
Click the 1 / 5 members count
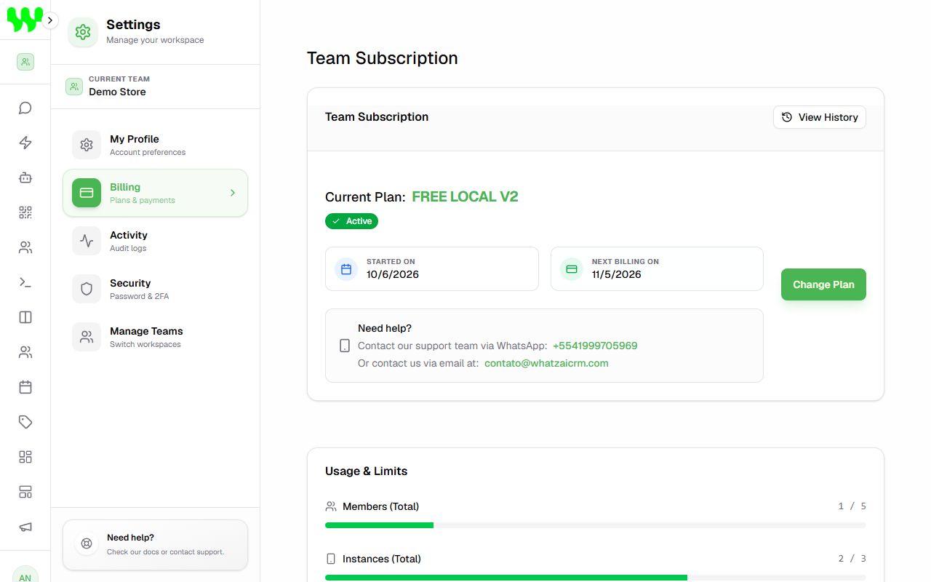click(852, 506)
